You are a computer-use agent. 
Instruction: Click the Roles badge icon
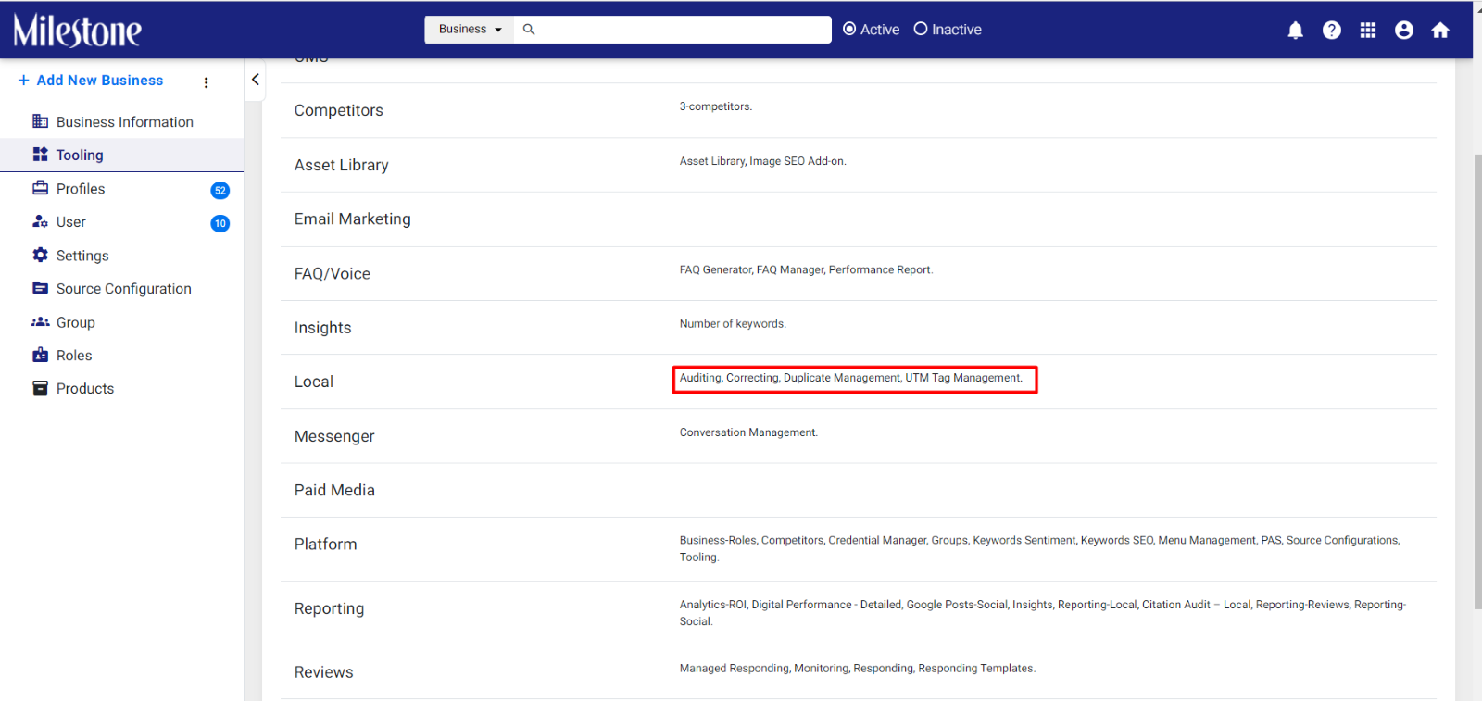pyautogui.click(x=40, y=355)
